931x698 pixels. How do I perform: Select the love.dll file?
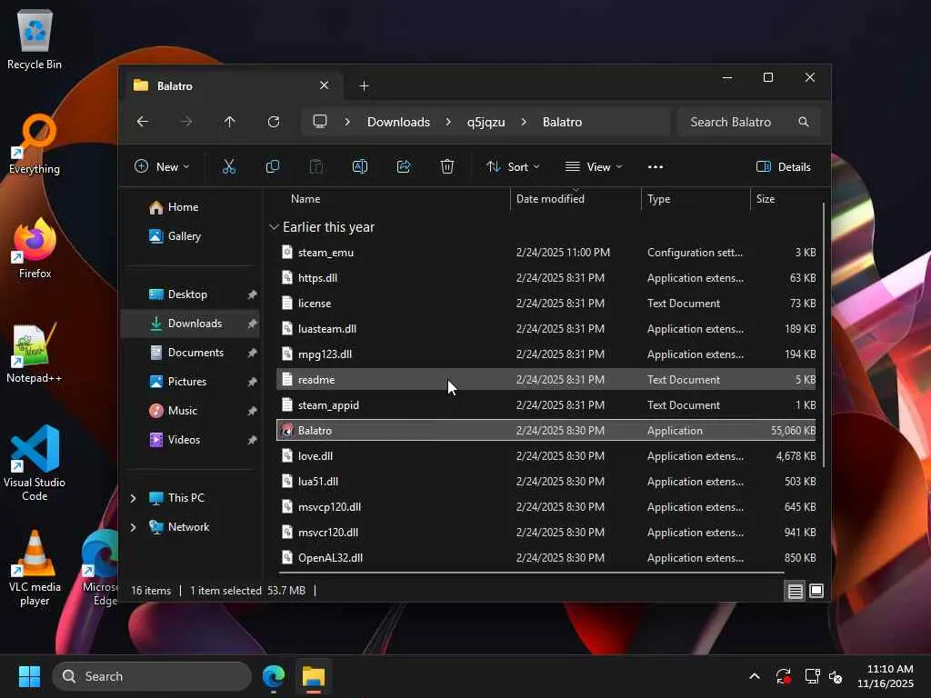coord(546,456)
